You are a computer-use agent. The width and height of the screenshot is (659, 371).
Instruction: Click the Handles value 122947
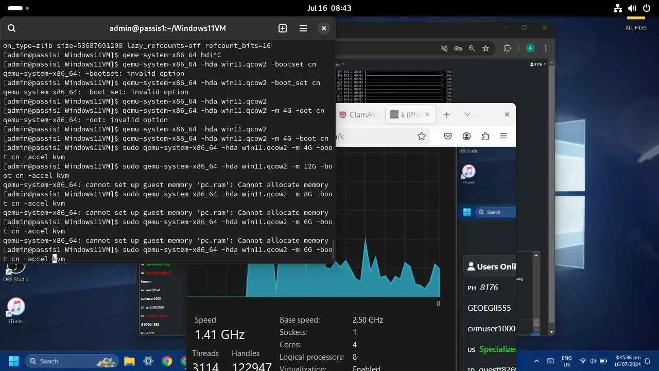coord(251,367)
